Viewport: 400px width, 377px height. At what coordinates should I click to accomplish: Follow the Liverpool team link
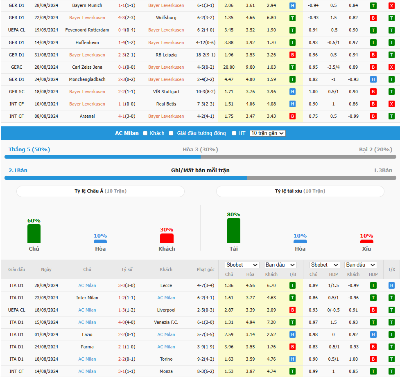click(x=166, y=310)
